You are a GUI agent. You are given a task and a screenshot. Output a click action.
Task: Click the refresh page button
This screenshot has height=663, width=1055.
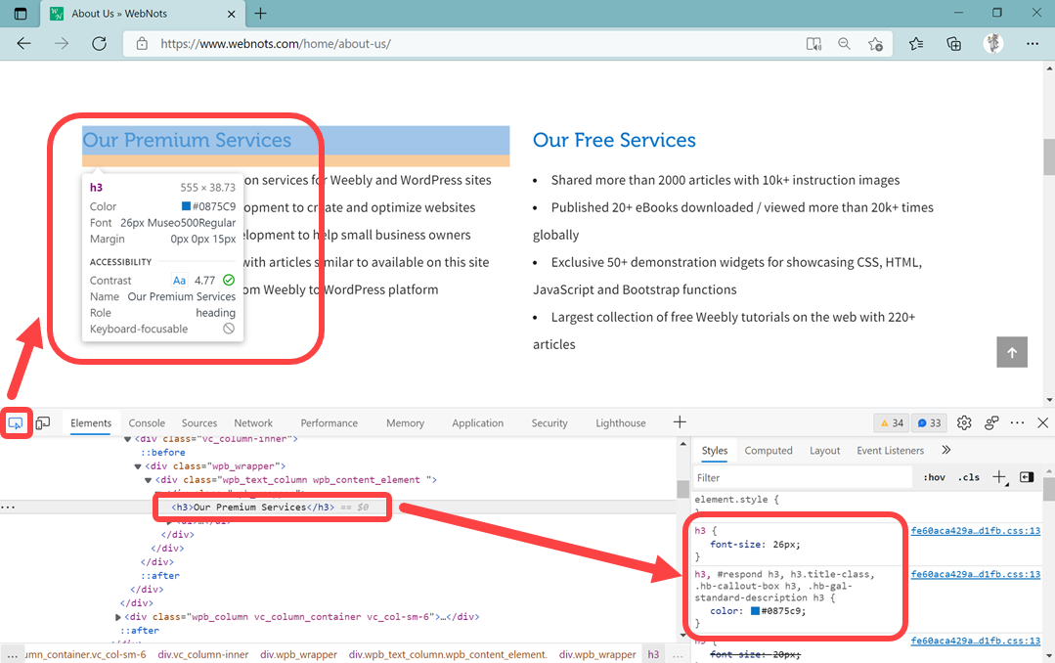tap(99, 43)
